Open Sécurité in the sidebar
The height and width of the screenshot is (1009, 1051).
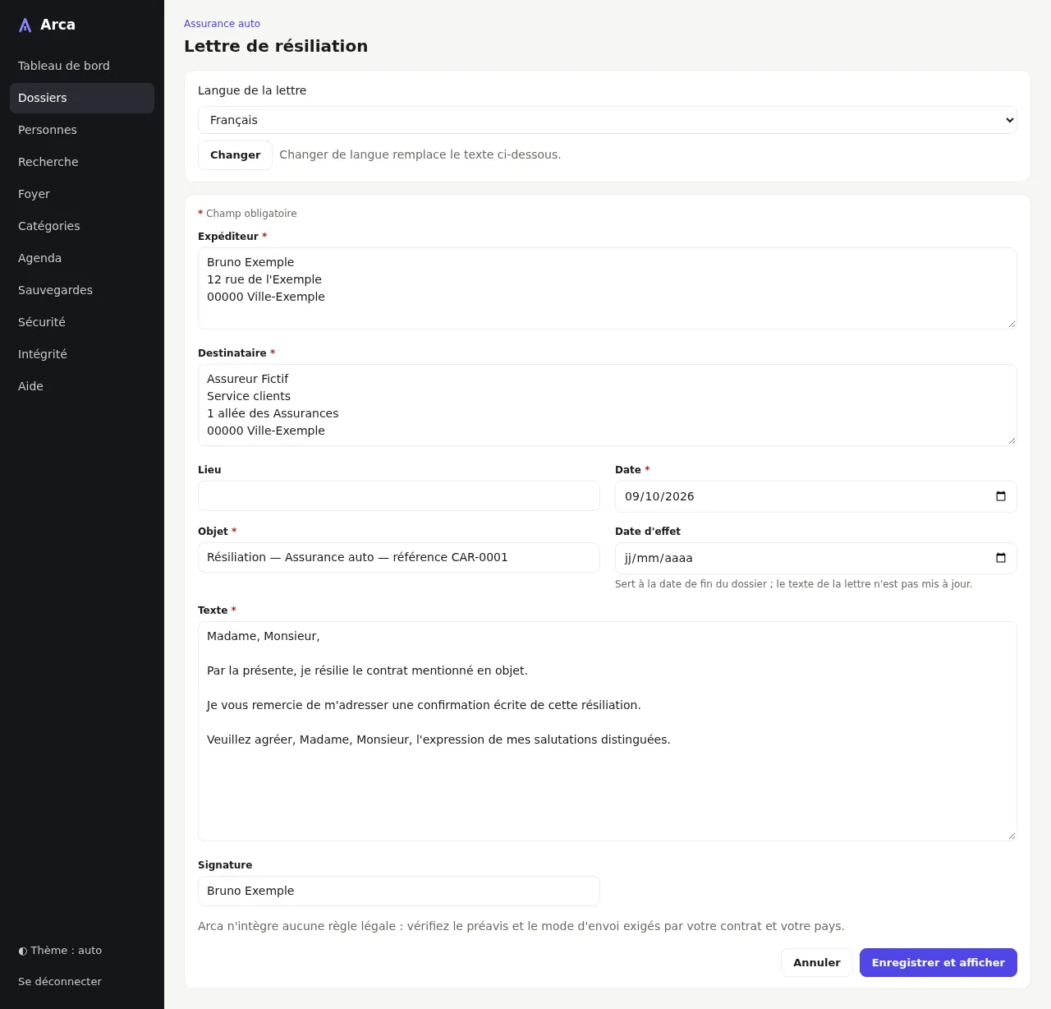(82, 322)
